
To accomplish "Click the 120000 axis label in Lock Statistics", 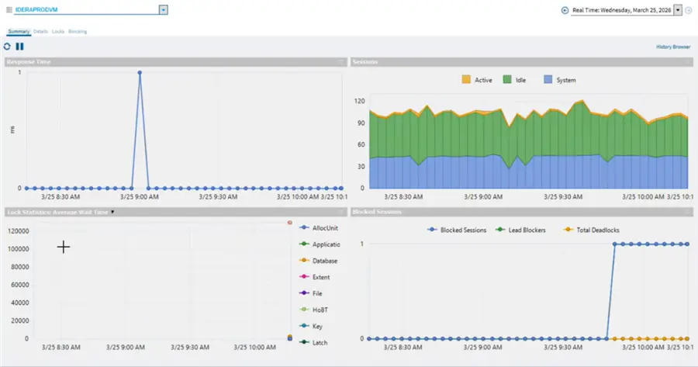I will click(19, 231).
